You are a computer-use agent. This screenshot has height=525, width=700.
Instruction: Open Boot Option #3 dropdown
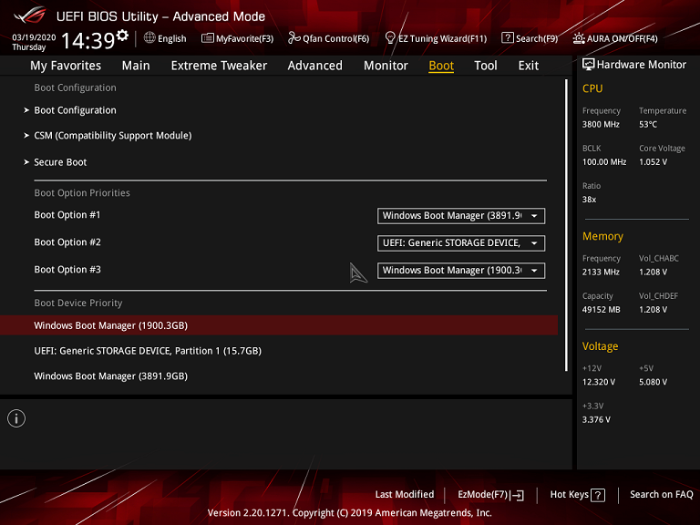pos(461,270)
